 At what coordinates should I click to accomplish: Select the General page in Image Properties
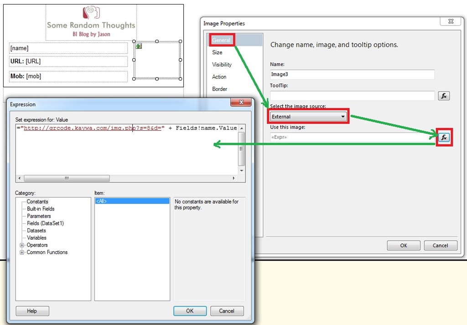pyautogui.click(x=221, y=40)
